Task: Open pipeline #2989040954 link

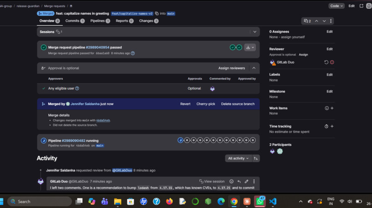Action: coord(97,48)
